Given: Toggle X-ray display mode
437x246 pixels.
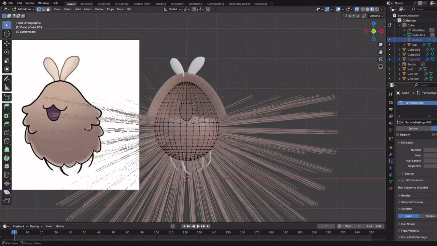Looking at the screenshot, I should pos(356,9).
